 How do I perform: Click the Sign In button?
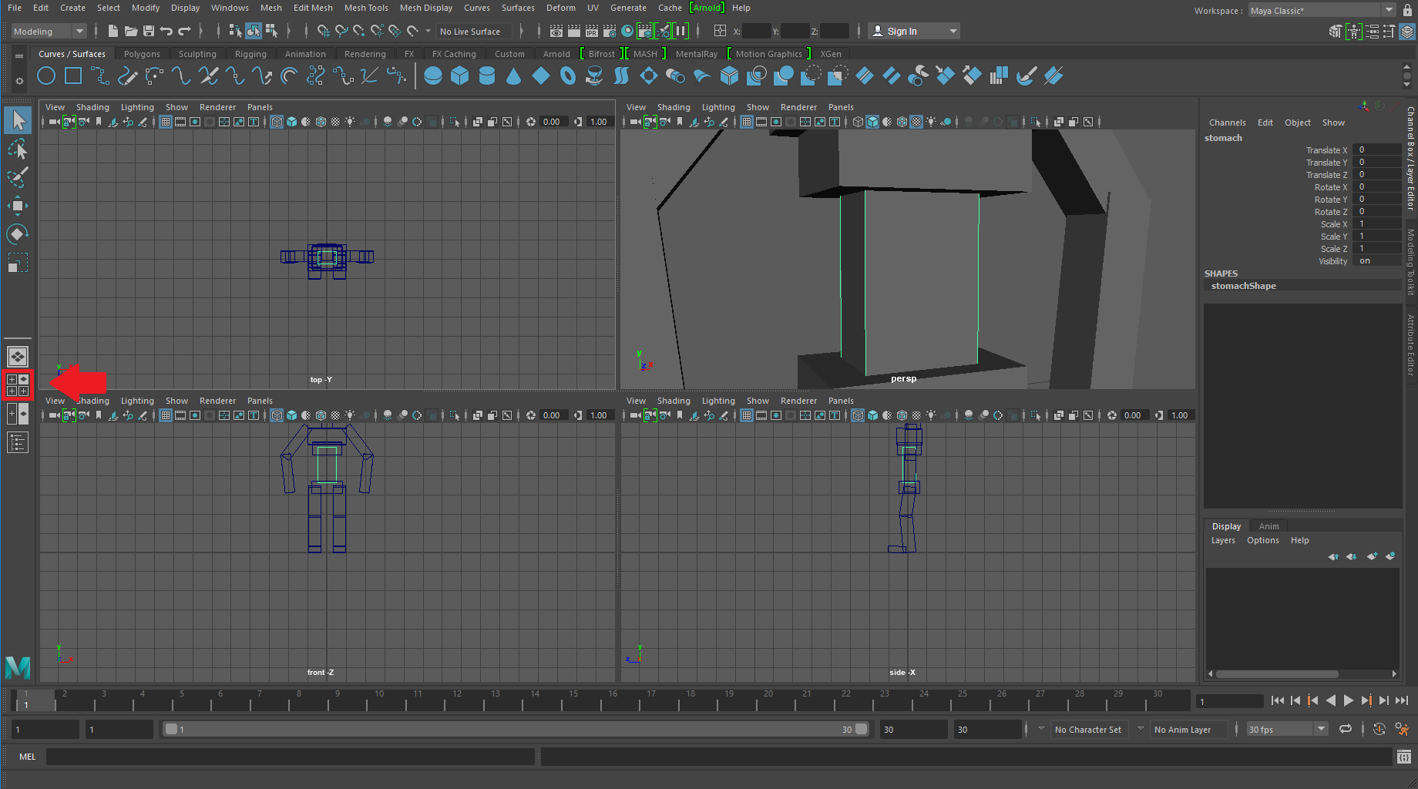click(x=902, y=31)
